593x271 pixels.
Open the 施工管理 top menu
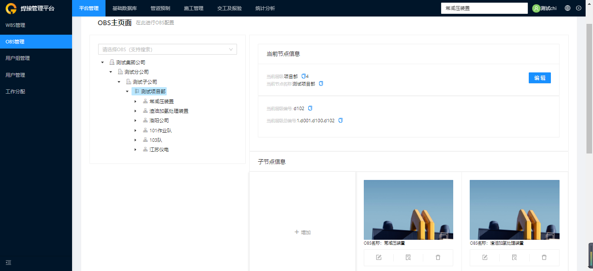click(194, 8)
